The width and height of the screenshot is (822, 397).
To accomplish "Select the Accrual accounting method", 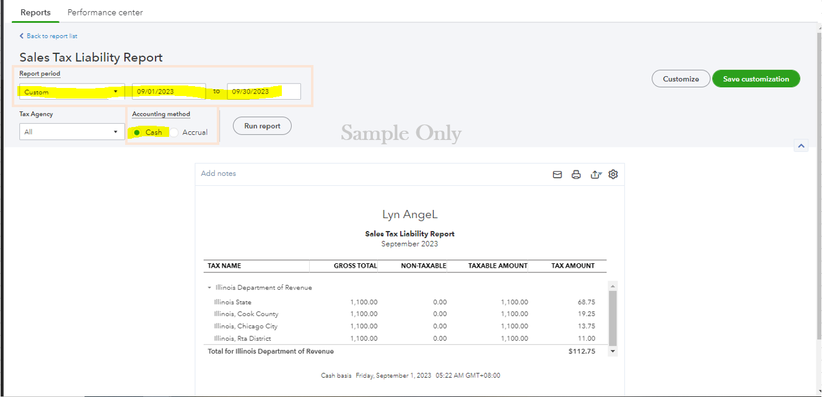I will 174,133.
